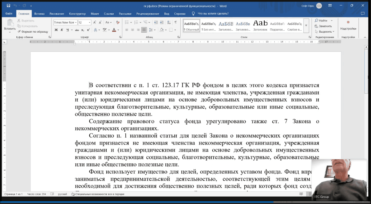Show paragraph marks with the pilcrow icon
371x204 pixels.
175,22
